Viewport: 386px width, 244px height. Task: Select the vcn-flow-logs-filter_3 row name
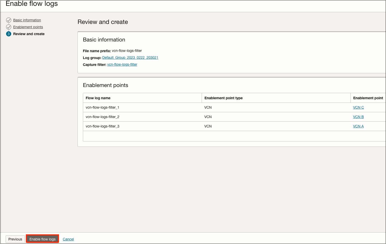point(102,126)
